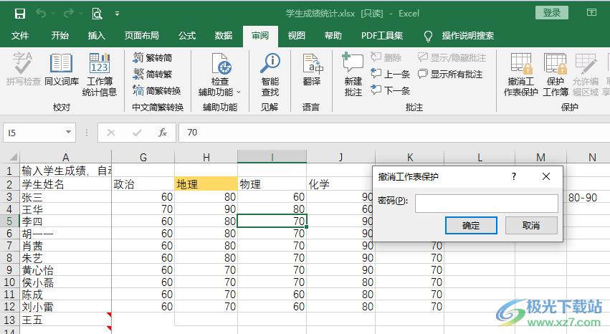610x334 pixels.
Task: Open Smart Lookup (智能查找)
Action: pos(270,74)
